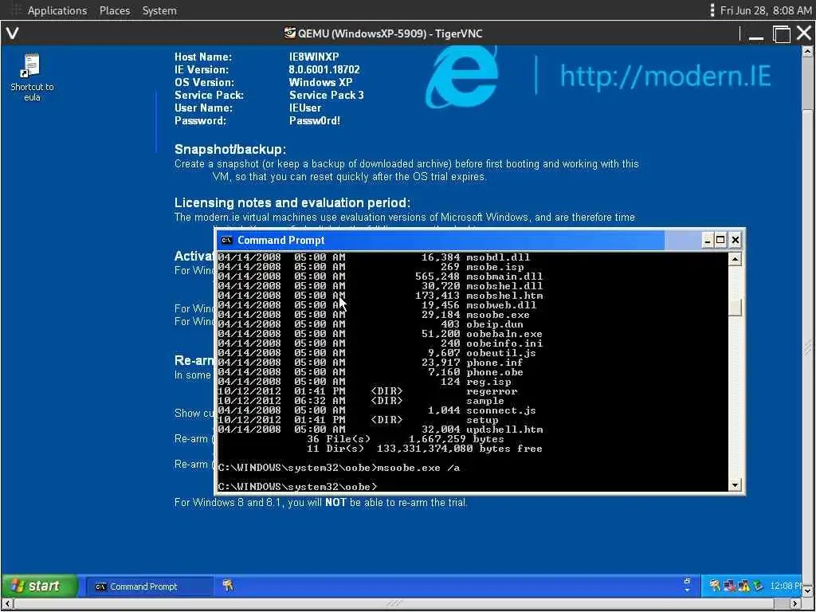Click the QEMU eye icon in TigerVNC title

pos(289,33)
